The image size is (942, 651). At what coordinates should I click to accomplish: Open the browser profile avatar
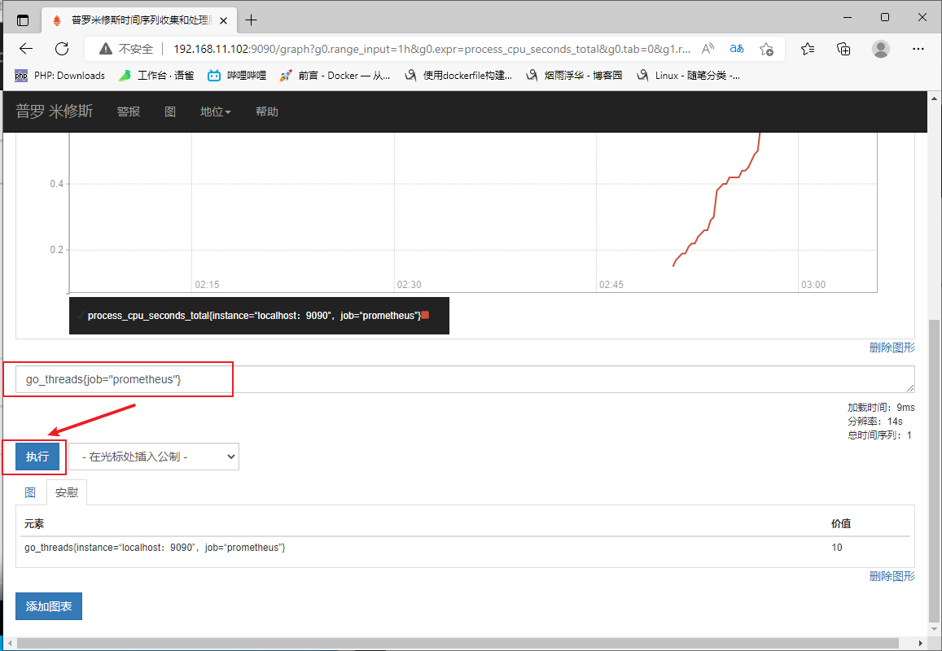[881, 49]
